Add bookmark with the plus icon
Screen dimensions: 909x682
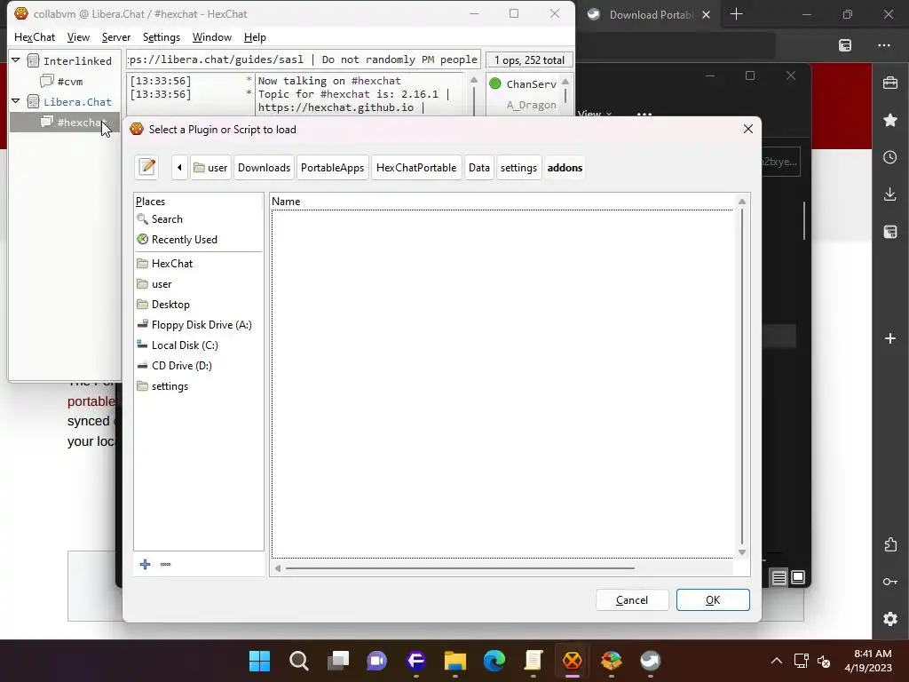[145, 564]
